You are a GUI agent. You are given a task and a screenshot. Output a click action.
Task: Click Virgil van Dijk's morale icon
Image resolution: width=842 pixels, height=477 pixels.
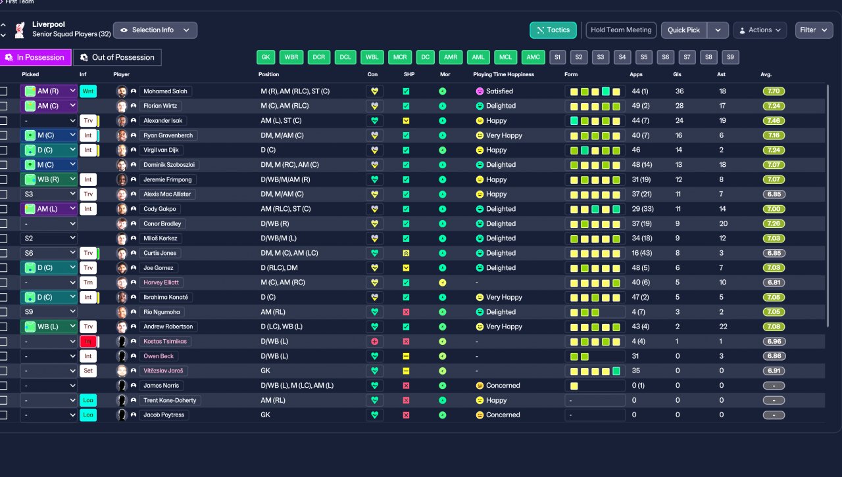pos(443,150)
